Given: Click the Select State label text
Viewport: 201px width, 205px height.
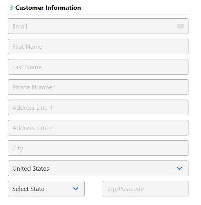Looking at the screenshot, I should (28, 189).
